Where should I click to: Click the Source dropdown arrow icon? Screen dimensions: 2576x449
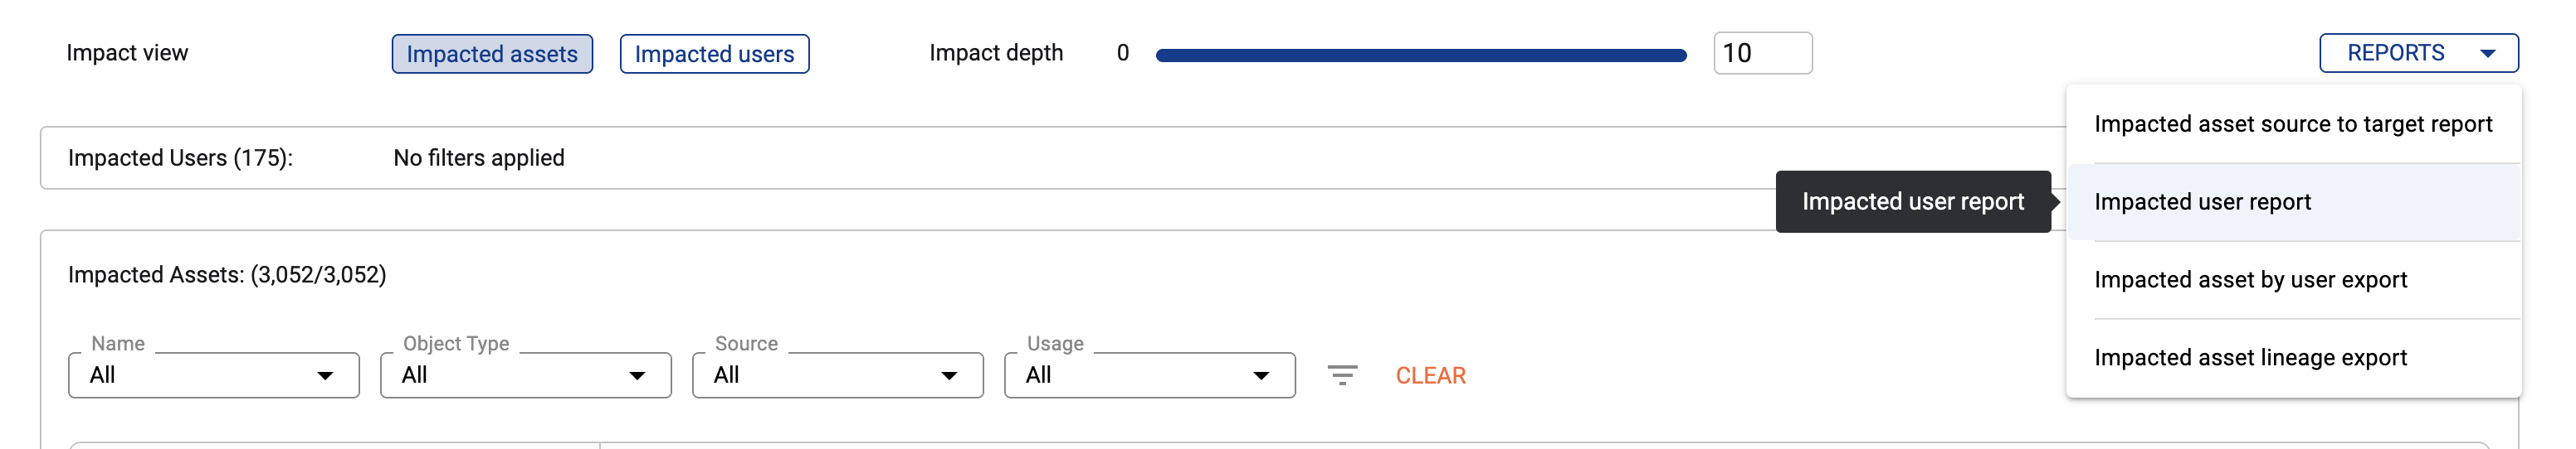point(949,376)
